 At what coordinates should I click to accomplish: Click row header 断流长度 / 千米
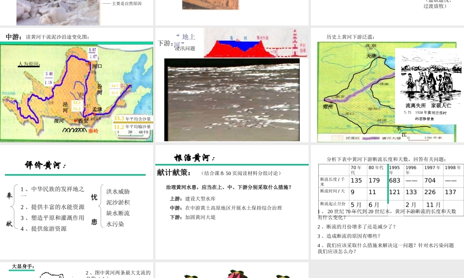tap(333, 182)
